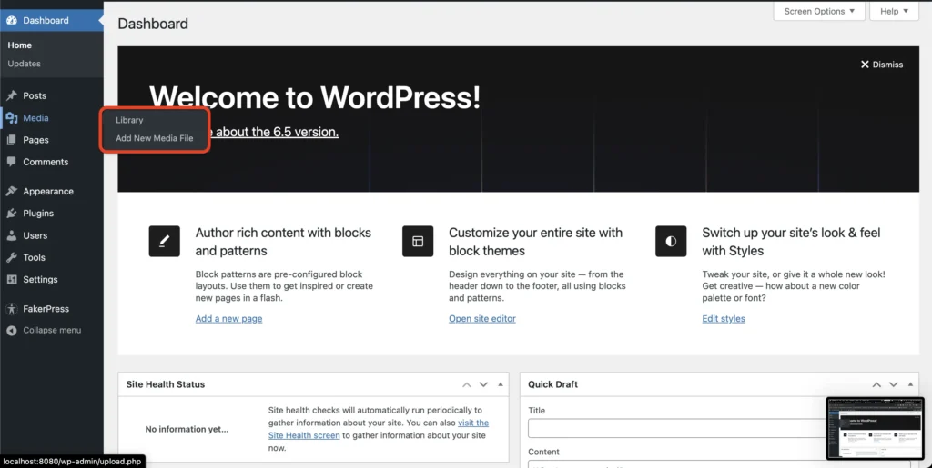Click the Posts pushpin icon in sidebar
Screen dimensions: 932x468
(12, 95)
